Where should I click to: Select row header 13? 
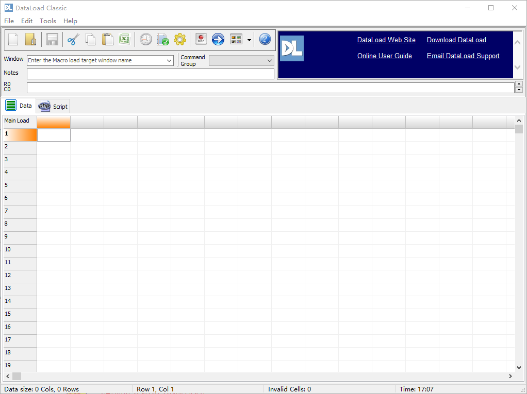pyautogui.click(x=20, y=289)
